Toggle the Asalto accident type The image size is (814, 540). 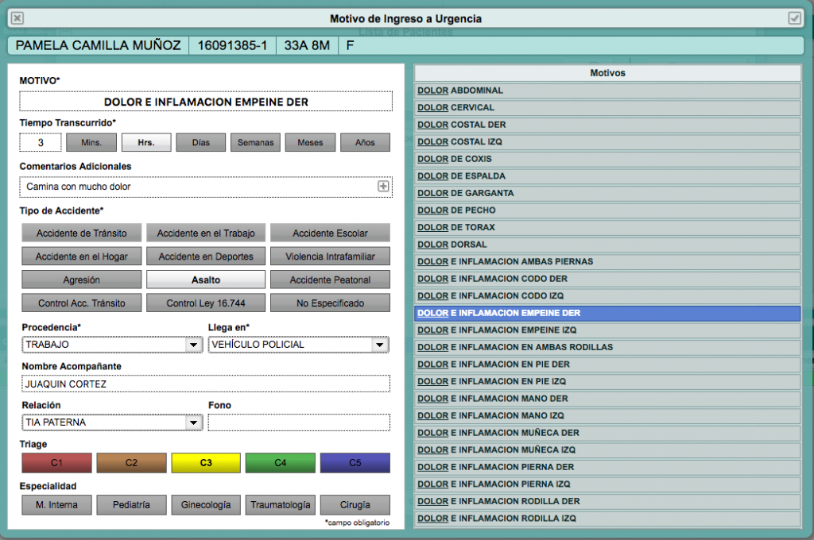[206, 280]
